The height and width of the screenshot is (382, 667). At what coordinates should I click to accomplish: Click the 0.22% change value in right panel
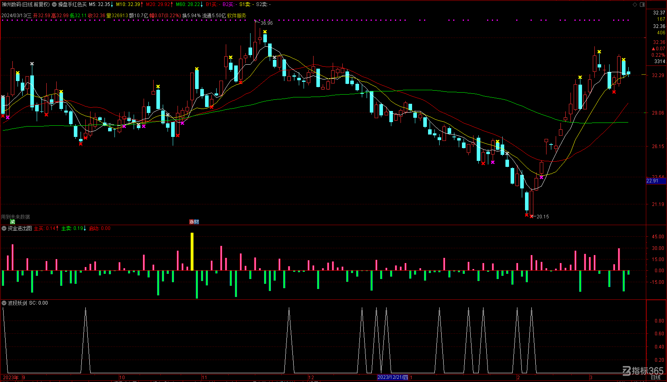click(658, 55)
